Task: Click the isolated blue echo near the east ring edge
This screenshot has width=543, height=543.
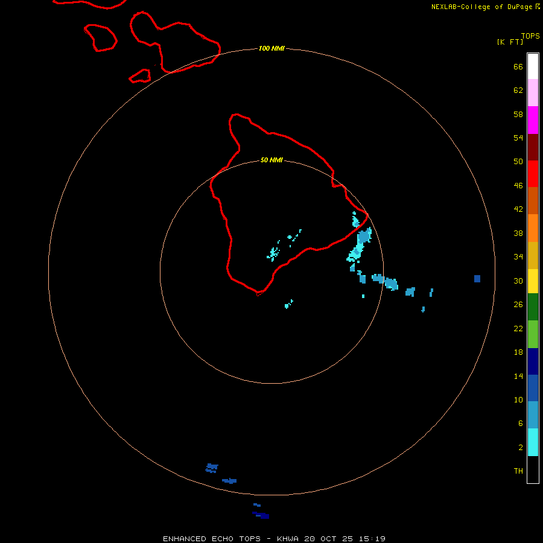Action: [x=477, y=279]
